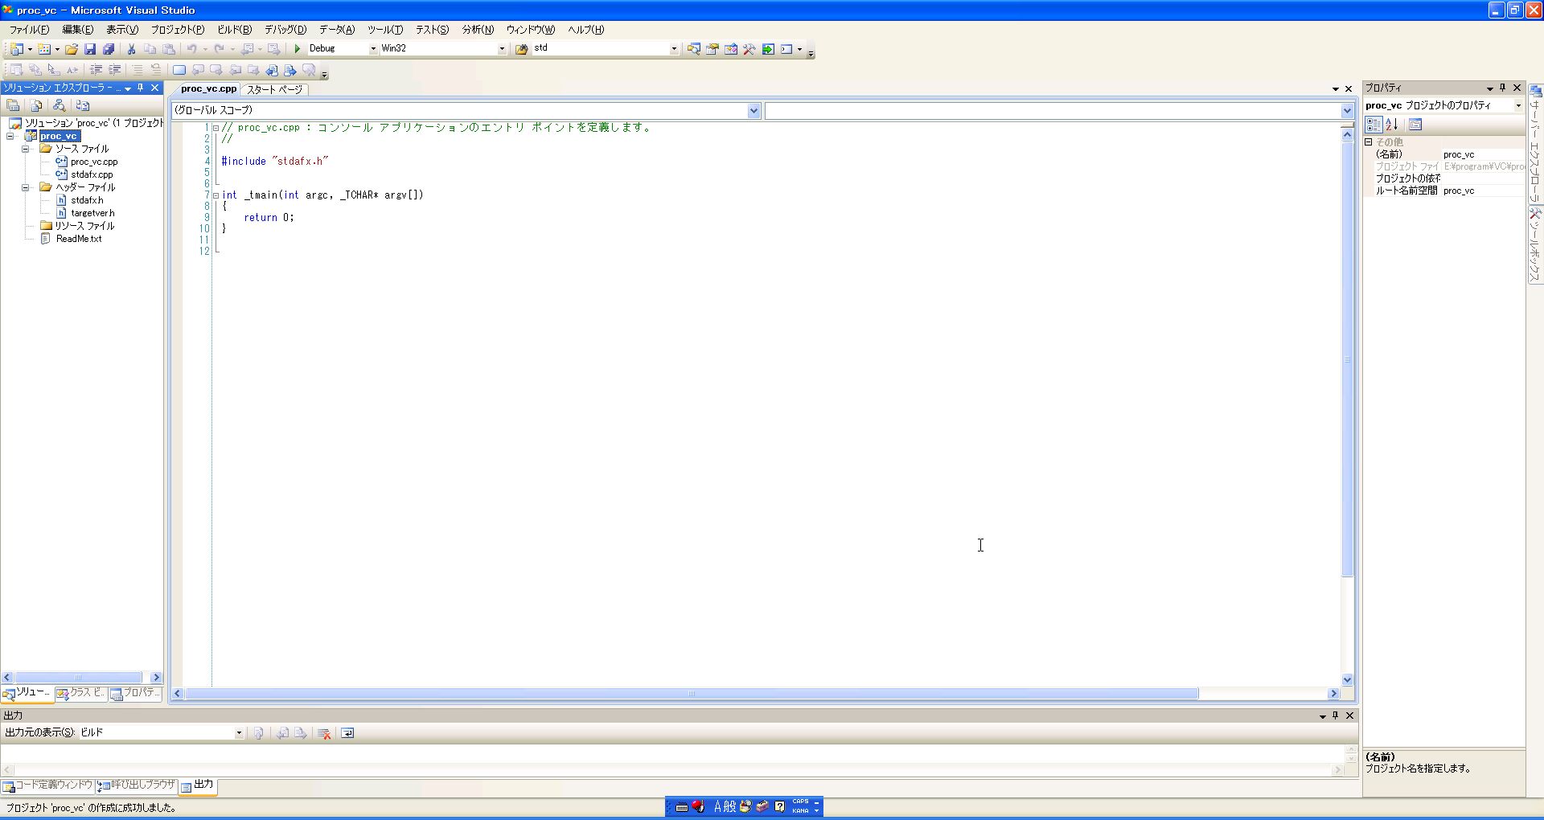Click the editor horizontal scrollbar thumb
Image resolution: width=1544 pixels, height=820 pixels.
pyautogui.click(x=692, y=694)
